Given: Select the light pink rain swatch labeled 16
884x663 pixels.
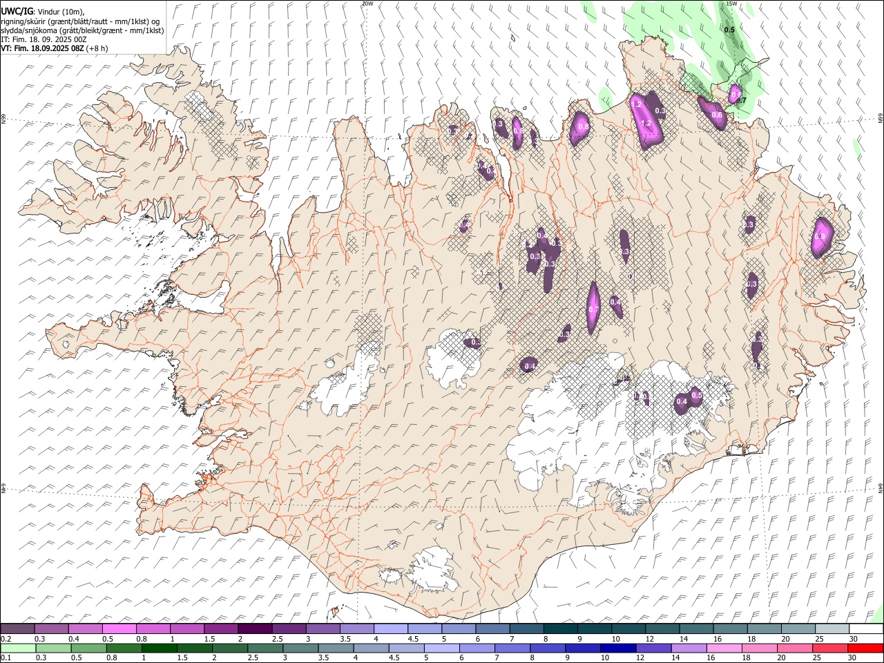Looking at the screenshot, I should pyautogui.click(x=723, y=648).
